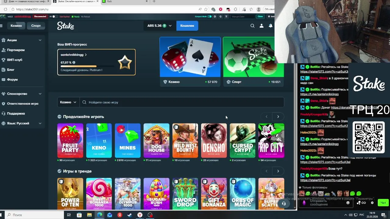The image size is (390, 219).
Task: Select the Спорт tab in sidebar top
Action: click(36, 26)
